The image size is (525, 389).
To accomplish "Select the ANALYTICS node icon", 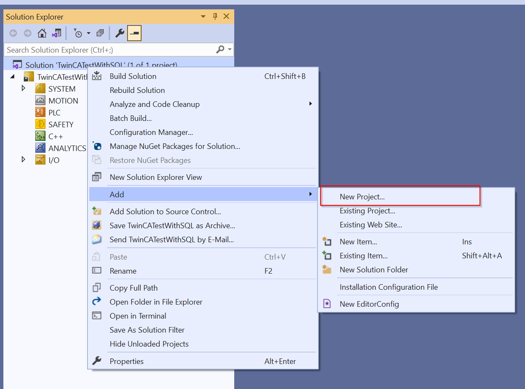I will coord(40,148).
